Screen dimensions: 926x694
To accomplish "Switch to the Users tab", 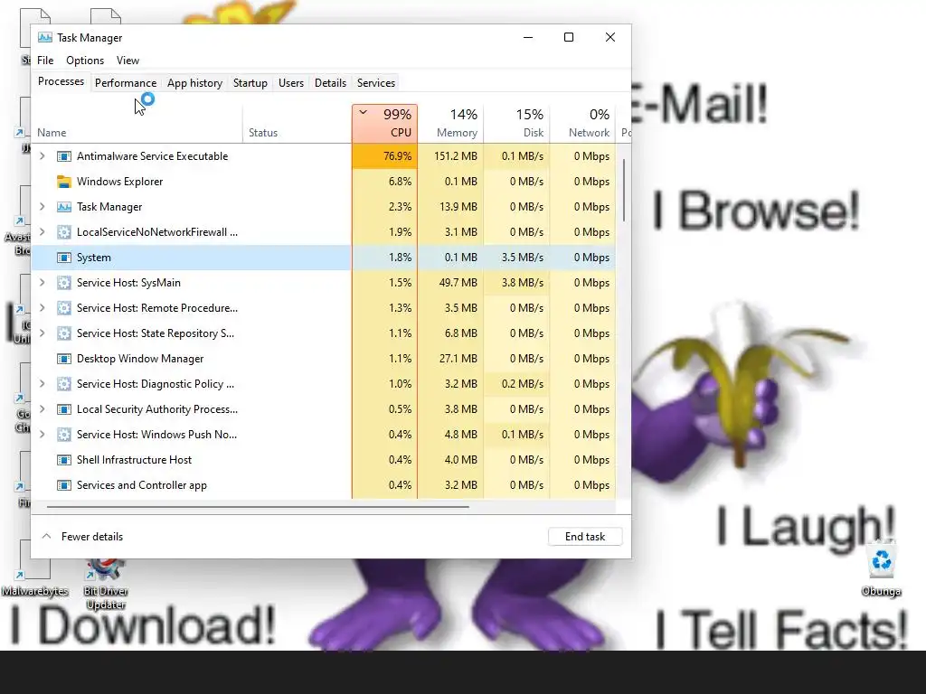I will pos(291,83).
